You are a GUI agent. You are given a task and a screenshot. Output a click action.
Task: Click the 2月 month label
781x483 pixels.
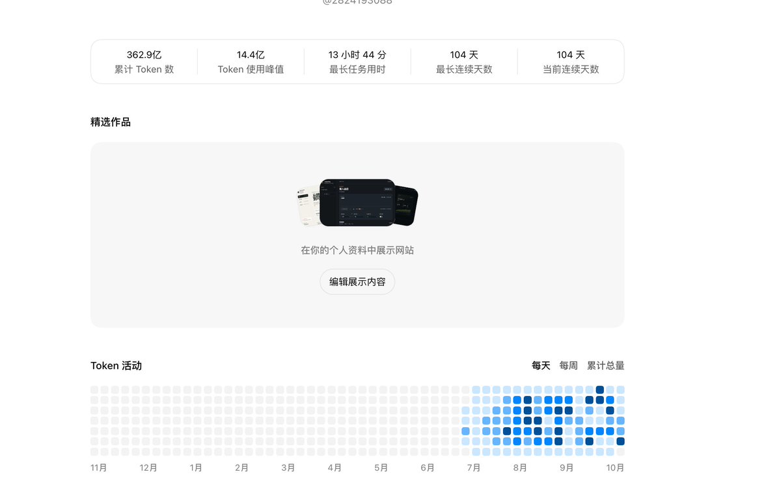click(x=242, y=467)
